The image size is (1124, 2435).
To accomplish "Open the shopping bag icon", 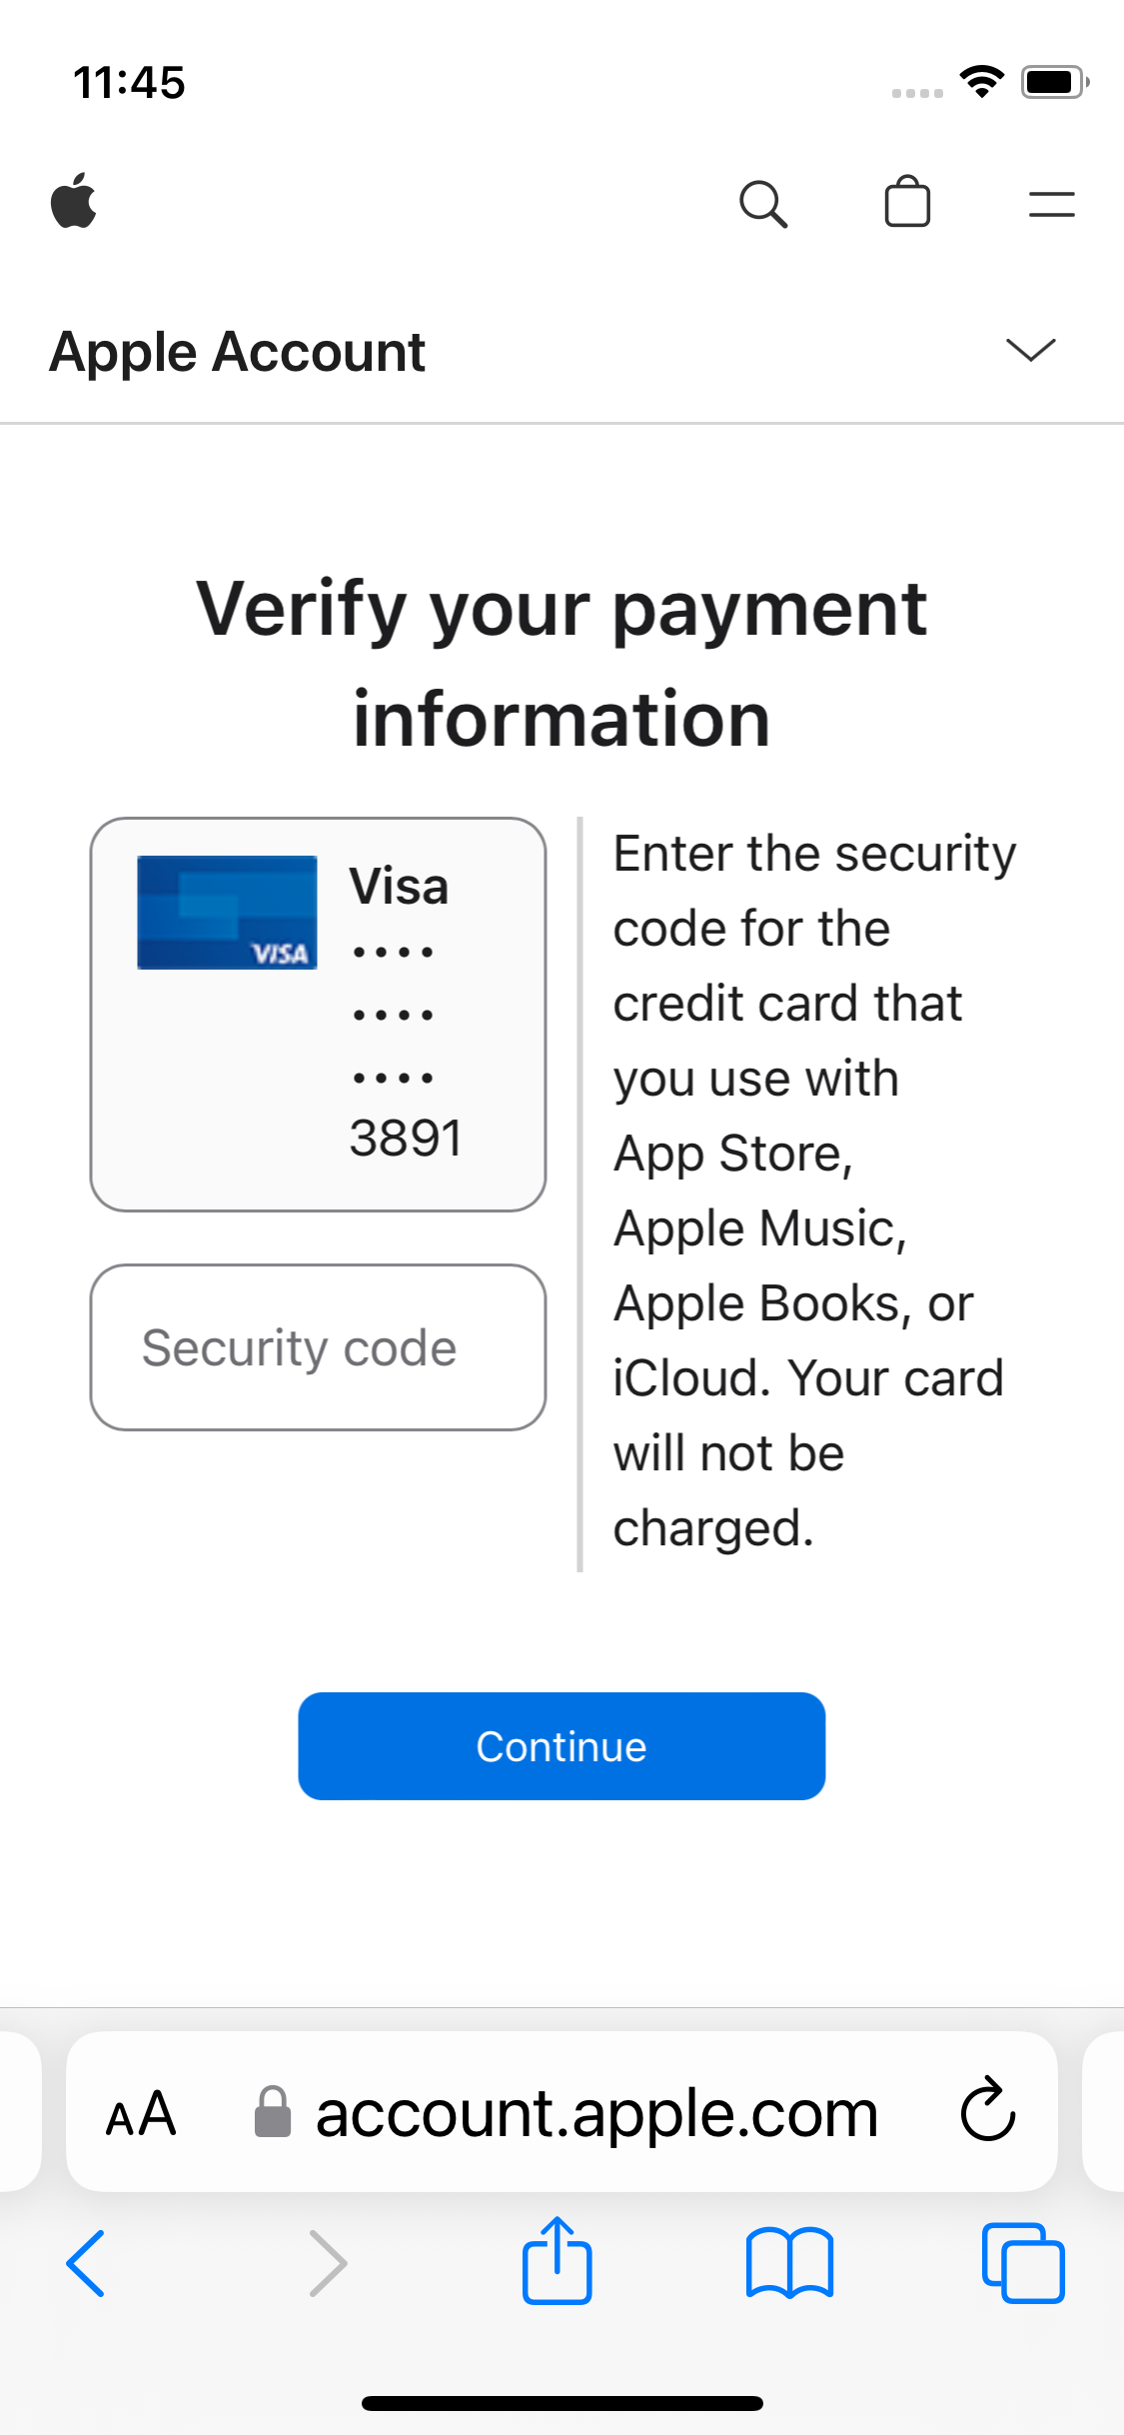I will (x=907, y=202).
